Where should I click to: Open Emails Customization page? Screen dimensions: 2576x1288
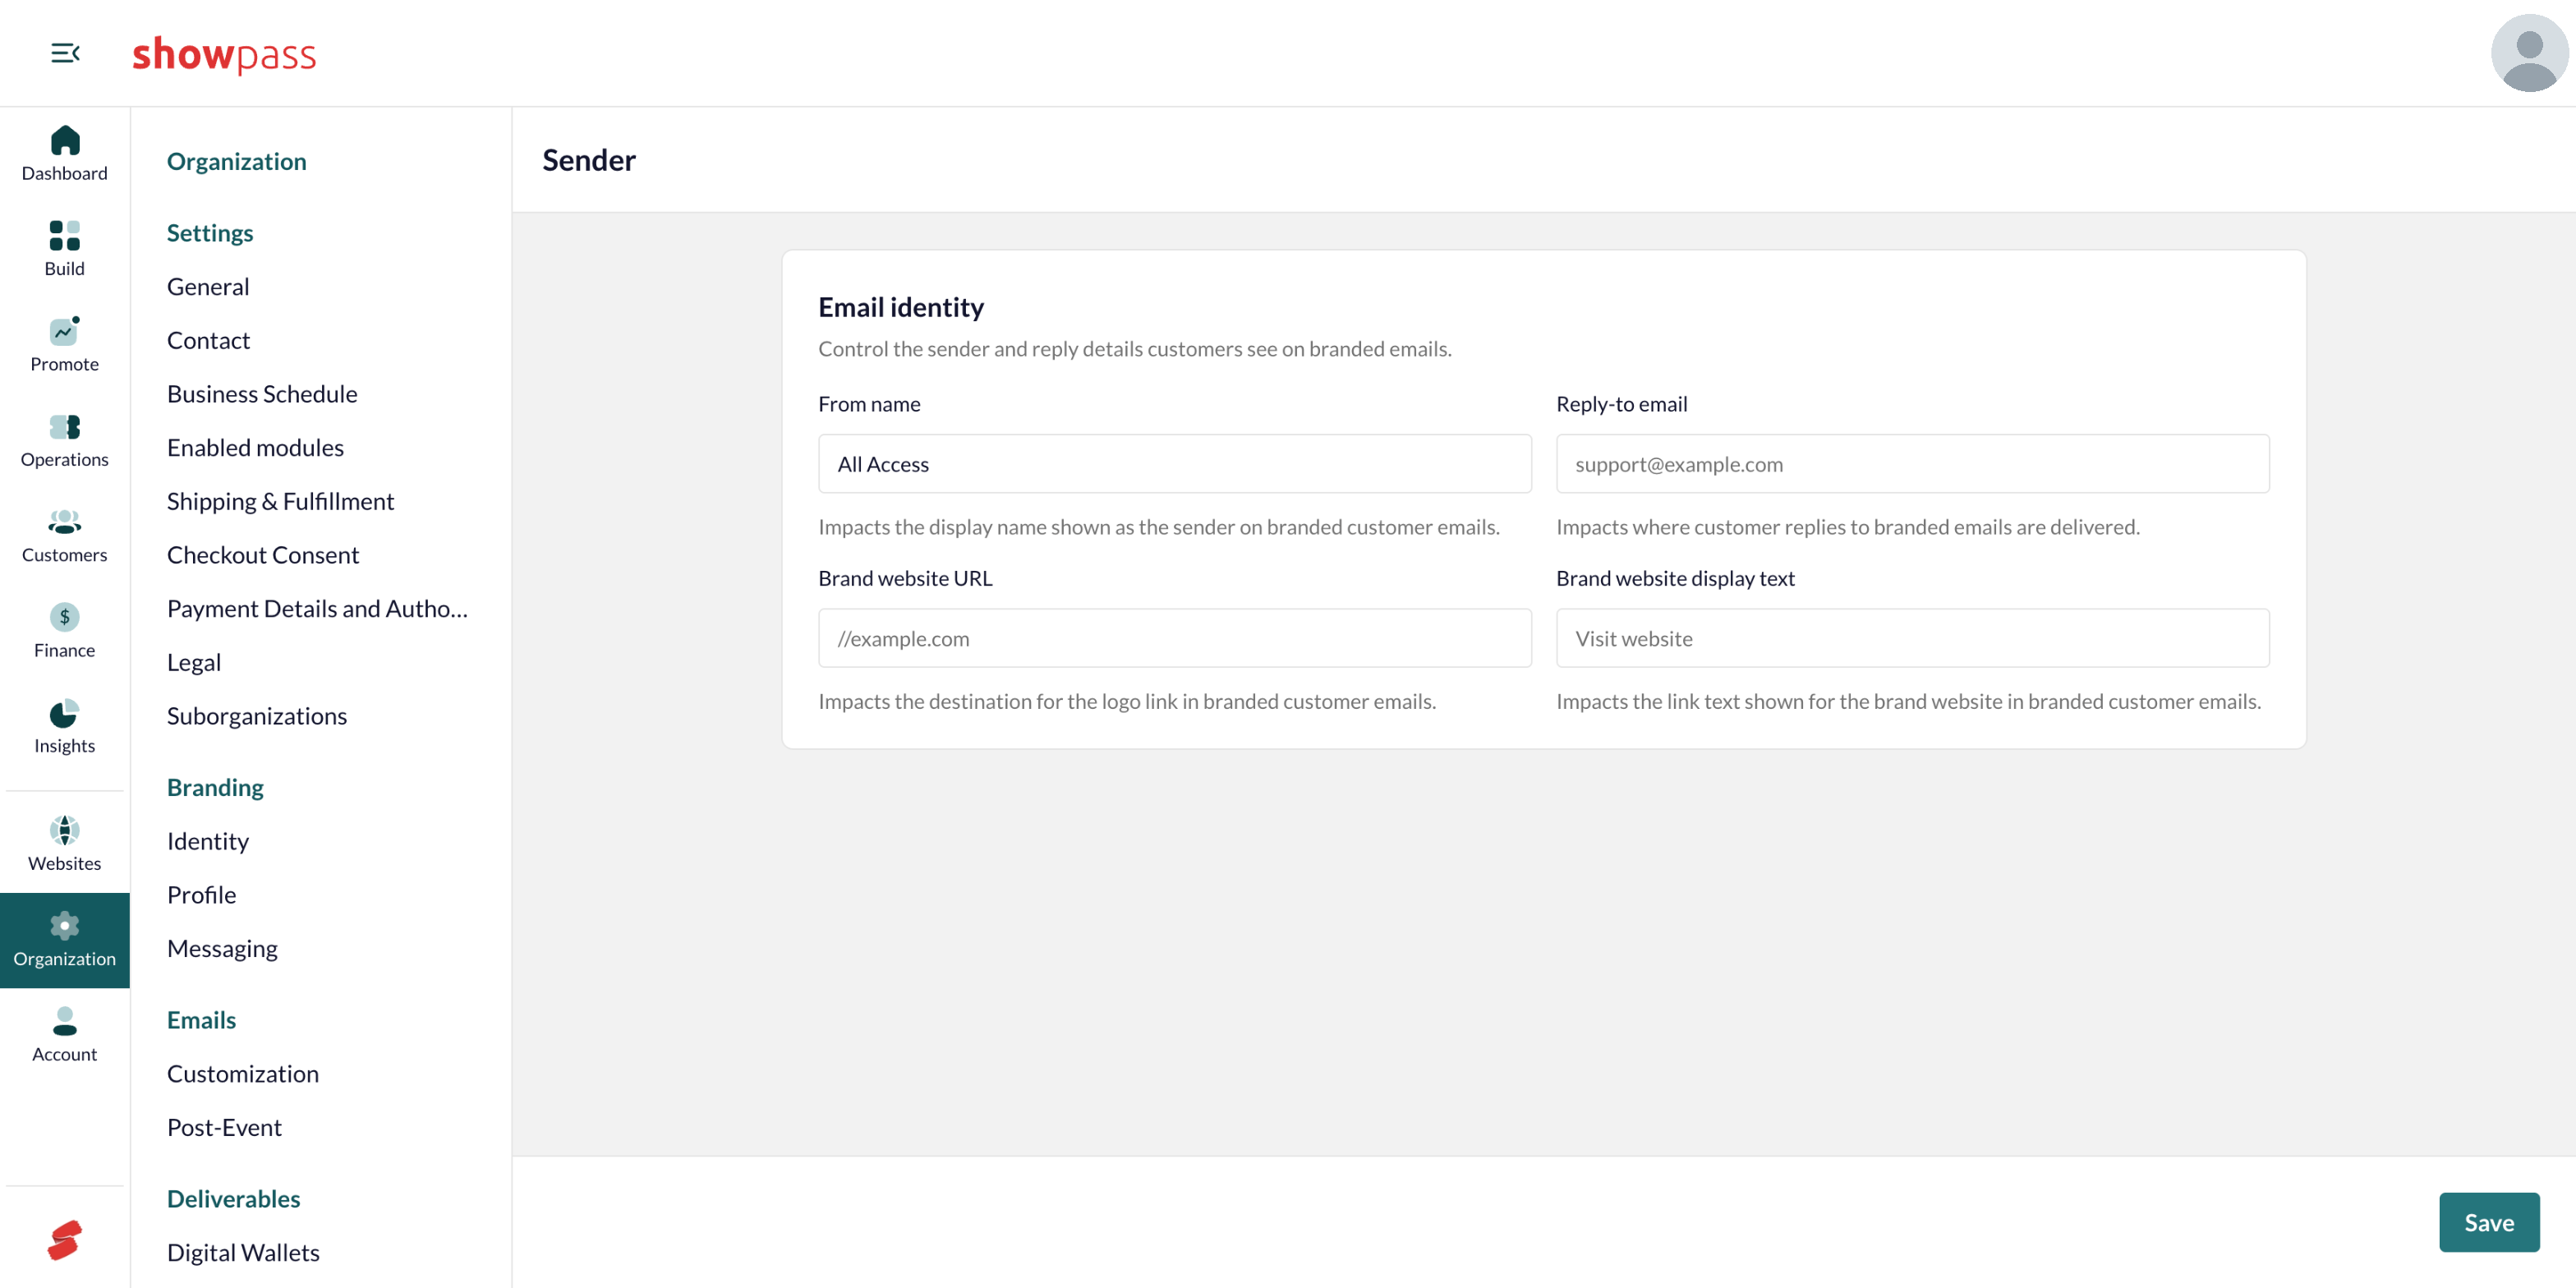pos(243,1074)
